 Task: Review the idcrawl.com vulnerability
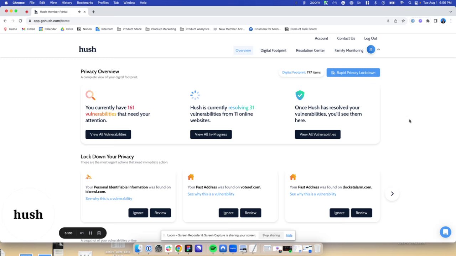point(160,213)
